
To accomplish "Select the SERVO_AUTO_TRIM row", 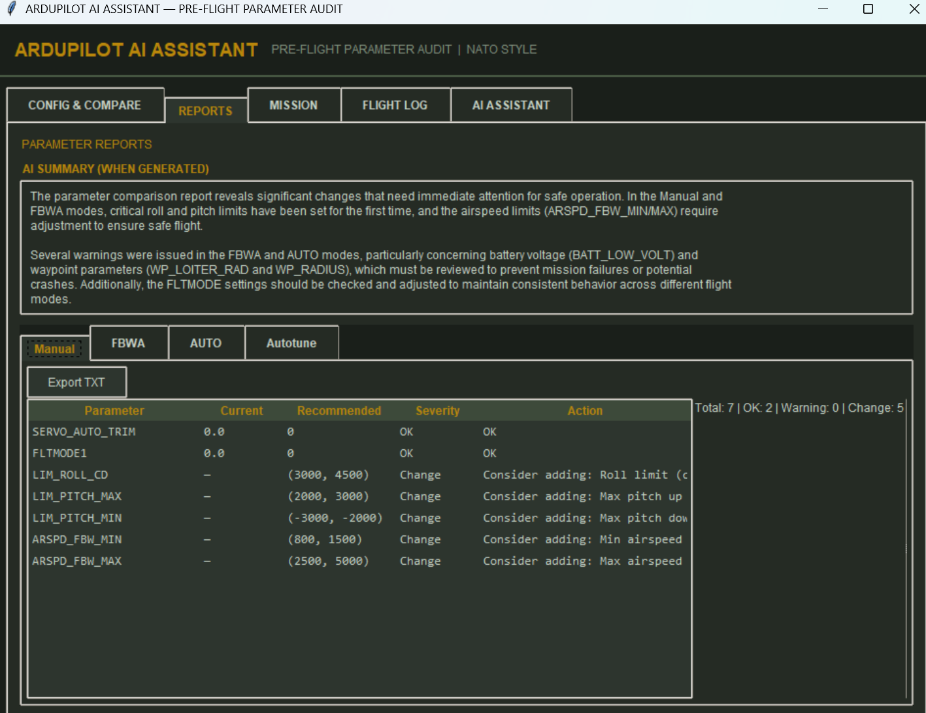I will pos(359,432).
